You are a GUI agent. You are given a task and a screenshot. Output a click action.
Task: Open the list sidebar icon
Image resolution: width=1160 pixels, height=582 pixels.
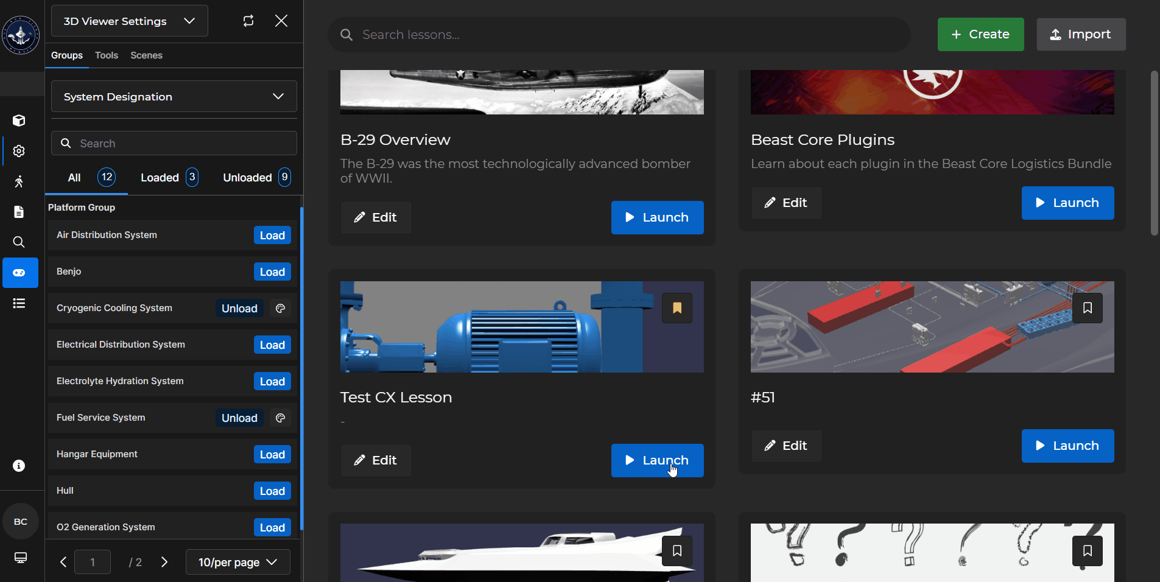point(19,303)
